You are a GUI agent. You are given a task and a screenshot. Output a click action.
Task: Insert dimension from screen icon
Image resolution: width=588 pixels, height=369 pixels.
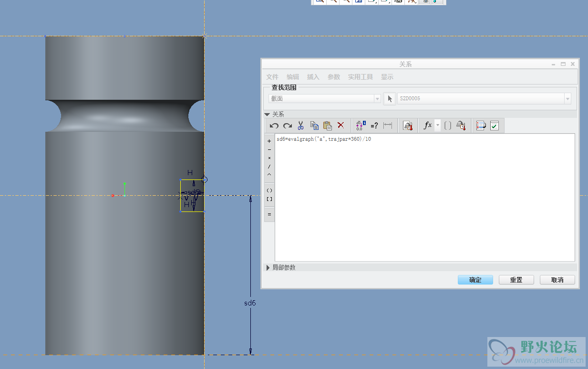pos(388,126)
